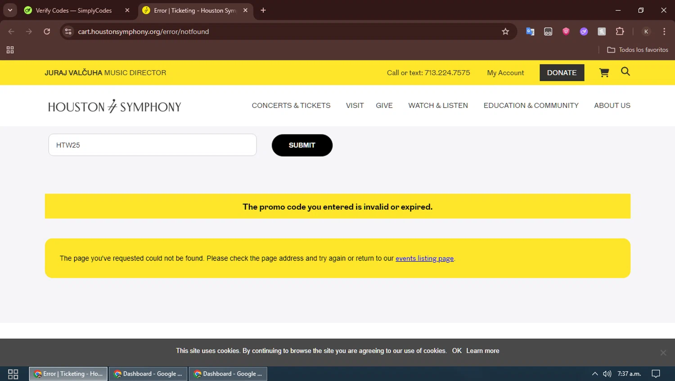Follow the events listing page link
This screenshot has width=675, height=381.
(x=424, y=259)
